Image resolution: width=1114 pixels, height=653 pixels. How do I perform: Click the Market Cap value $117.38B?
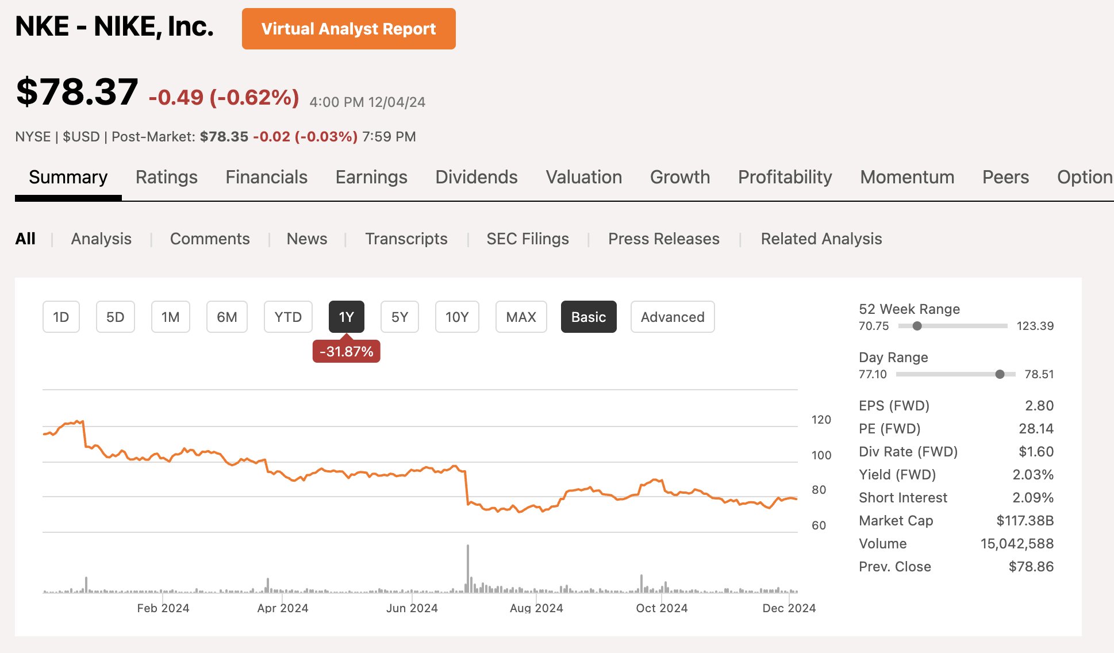(x=1025, y=520)
